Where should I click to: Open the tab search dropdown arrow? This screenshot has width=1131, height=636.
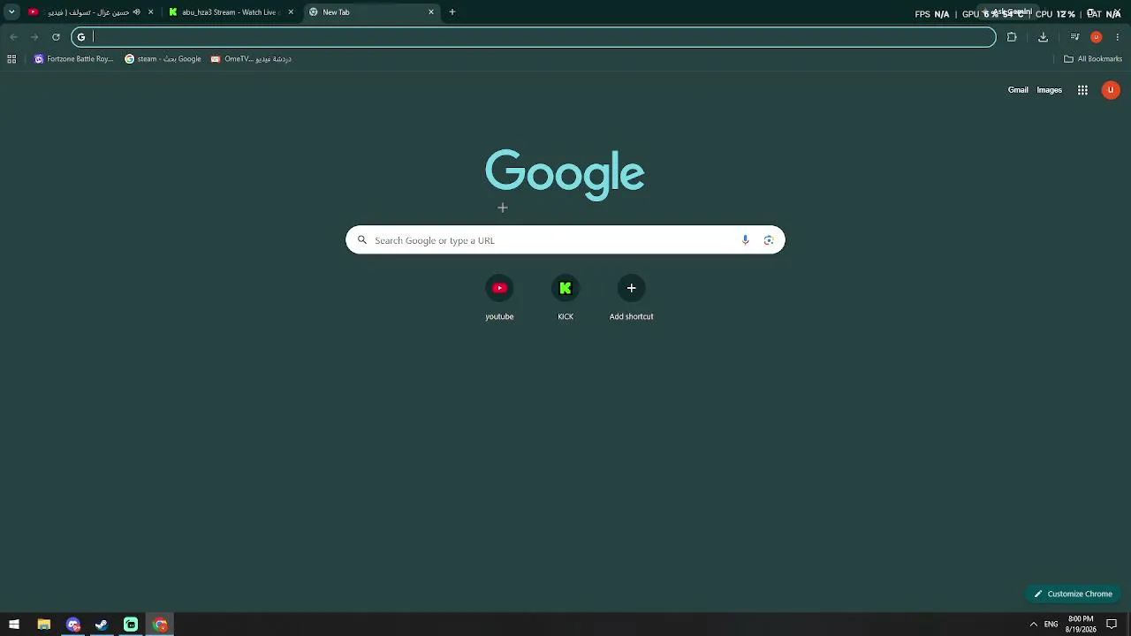pos(11,12)
